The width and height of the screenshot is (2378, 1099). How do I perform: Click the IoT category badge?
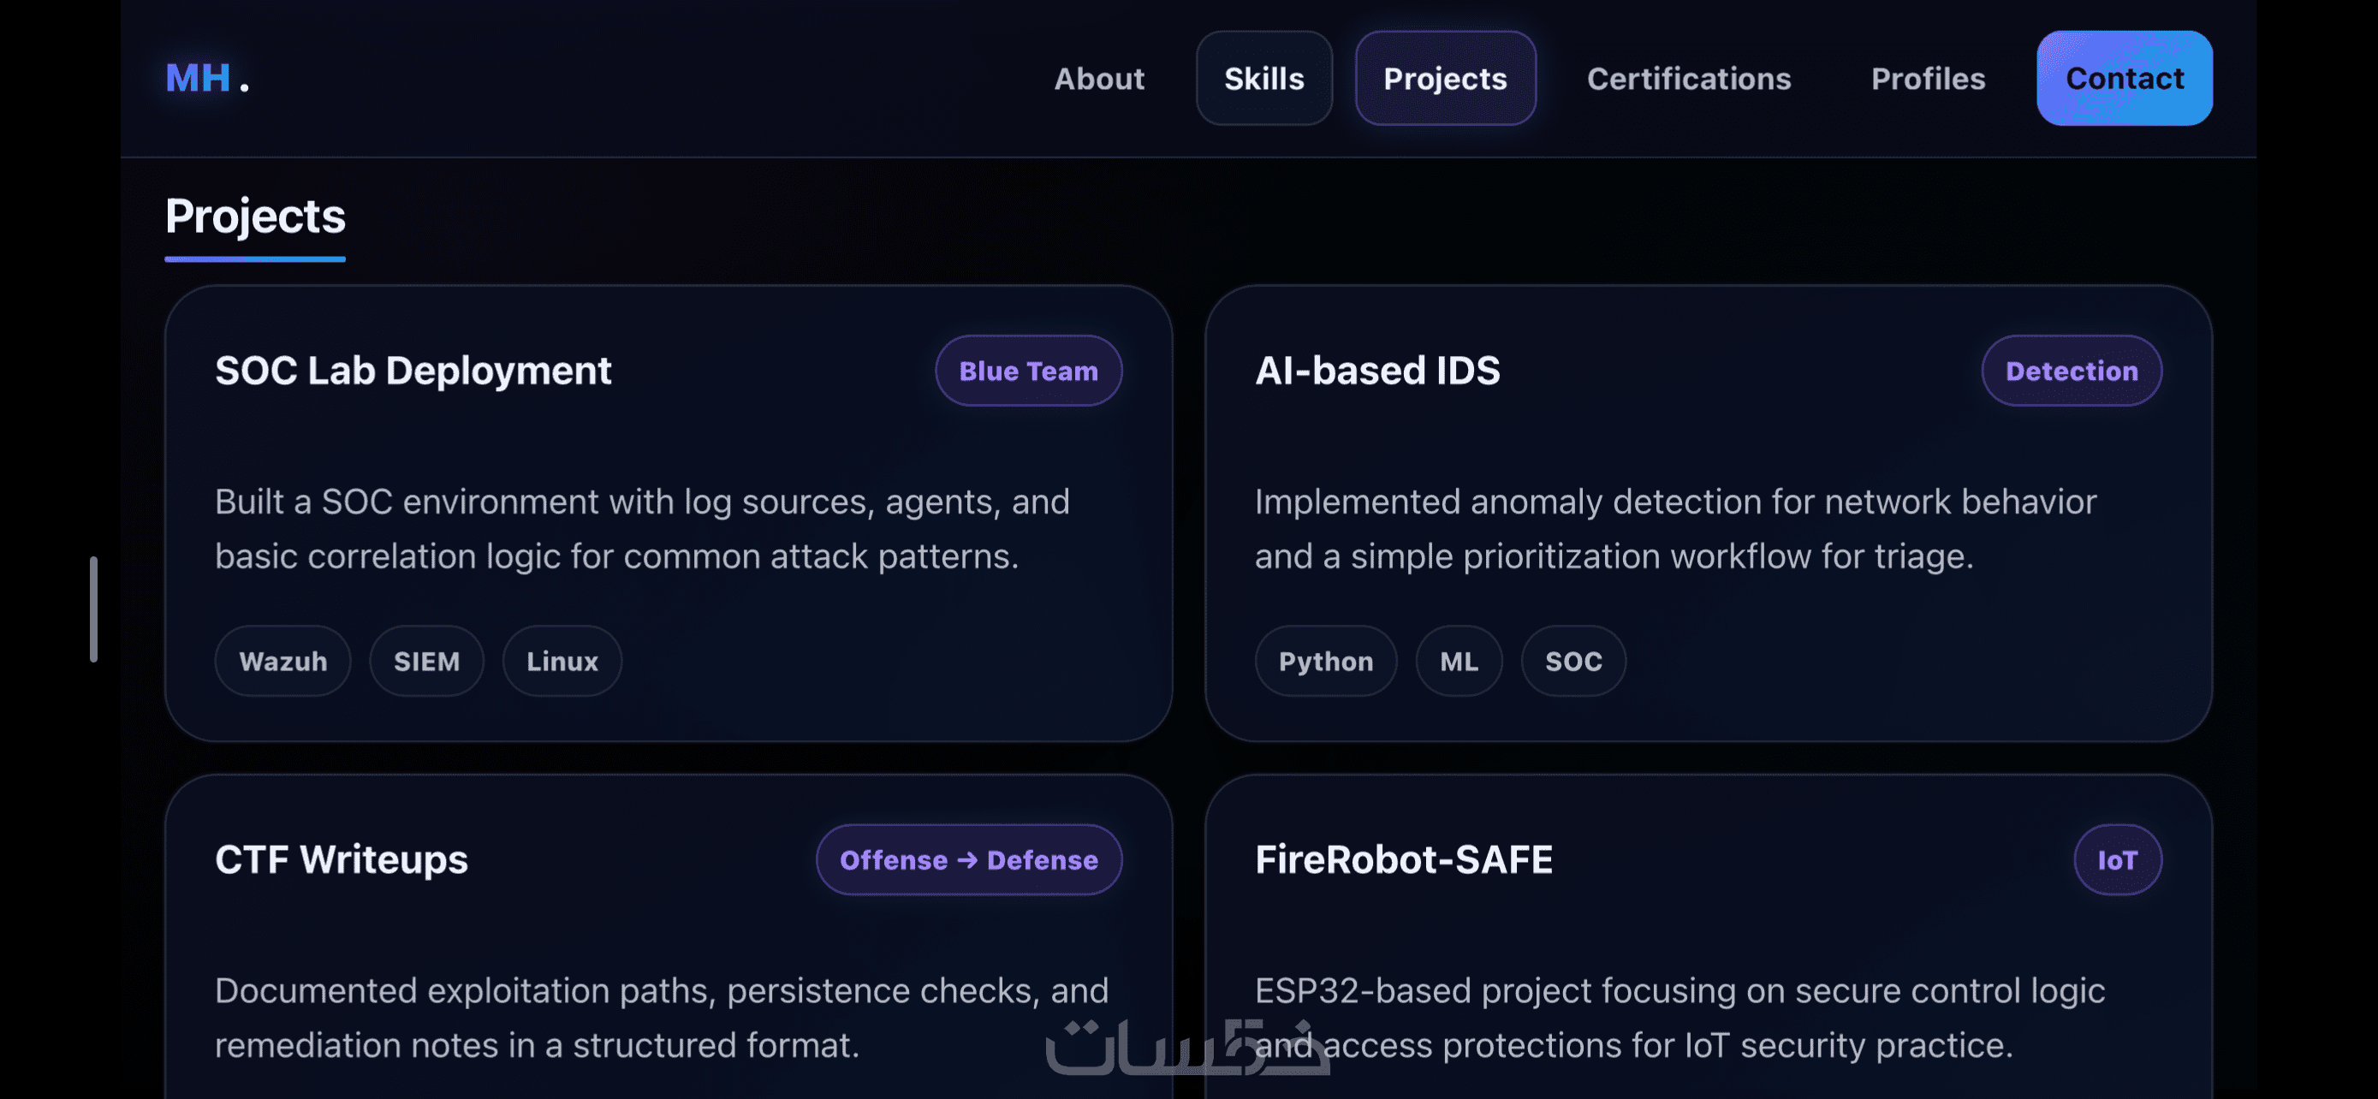[x=2116, y=860]
